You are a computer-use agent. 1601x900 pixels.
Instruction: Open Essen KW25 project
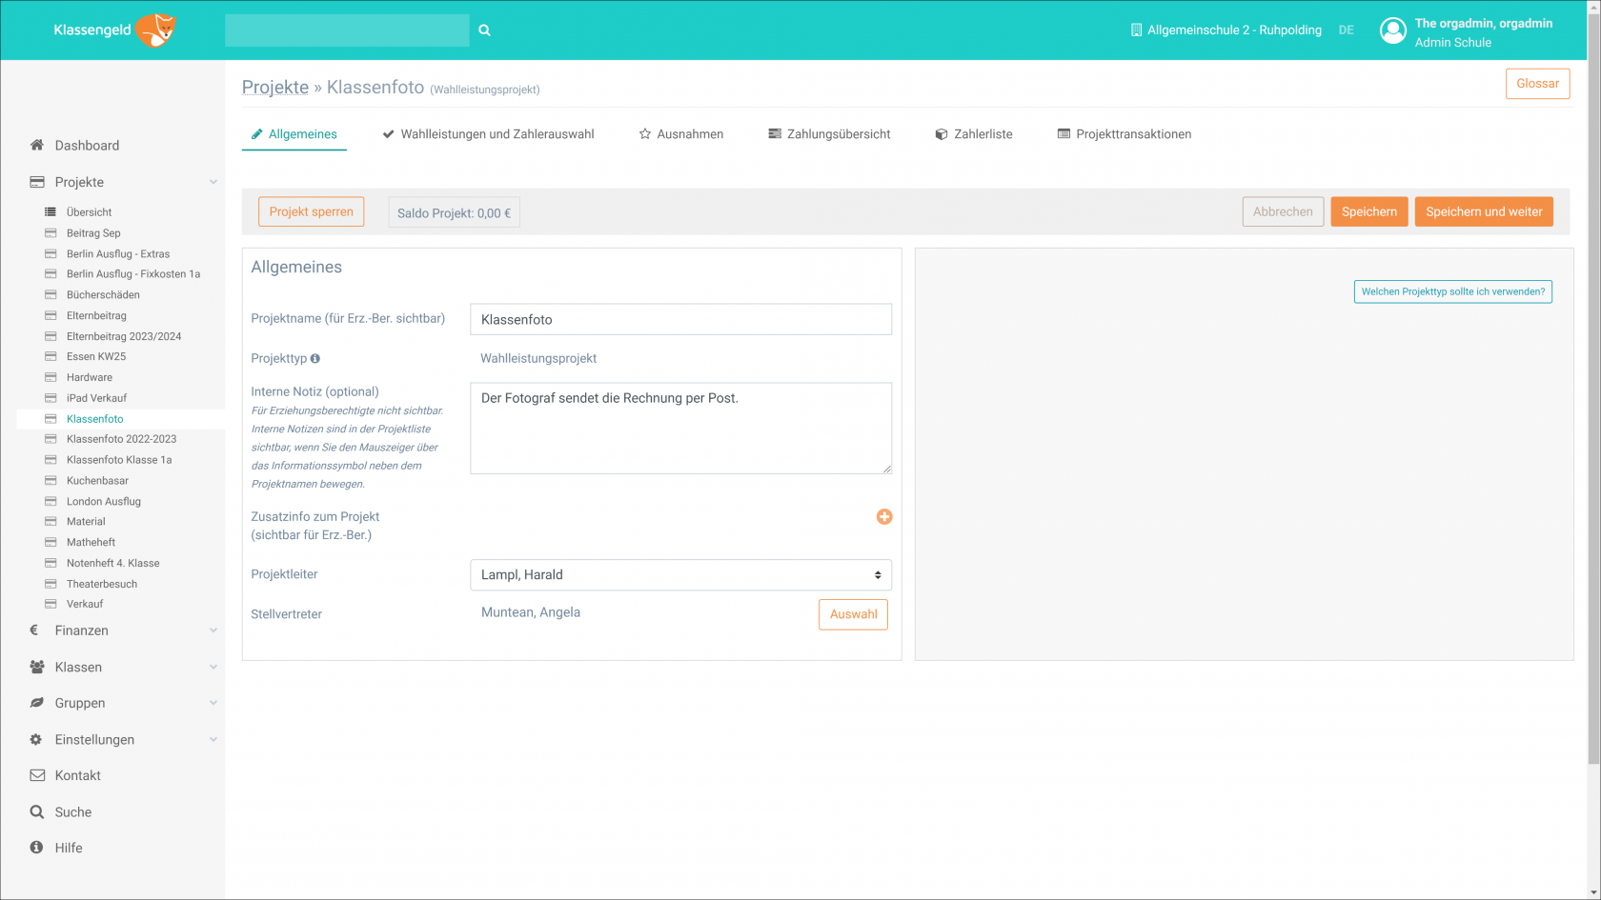[96, 356]
